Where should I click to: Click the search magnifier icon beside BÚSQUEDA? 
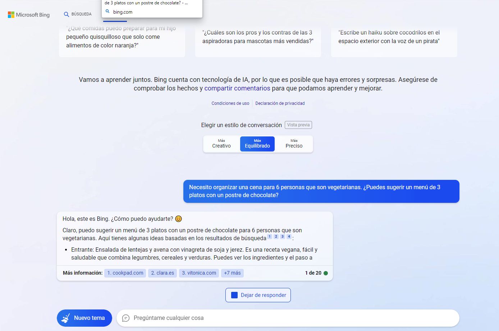coord(66,14)
